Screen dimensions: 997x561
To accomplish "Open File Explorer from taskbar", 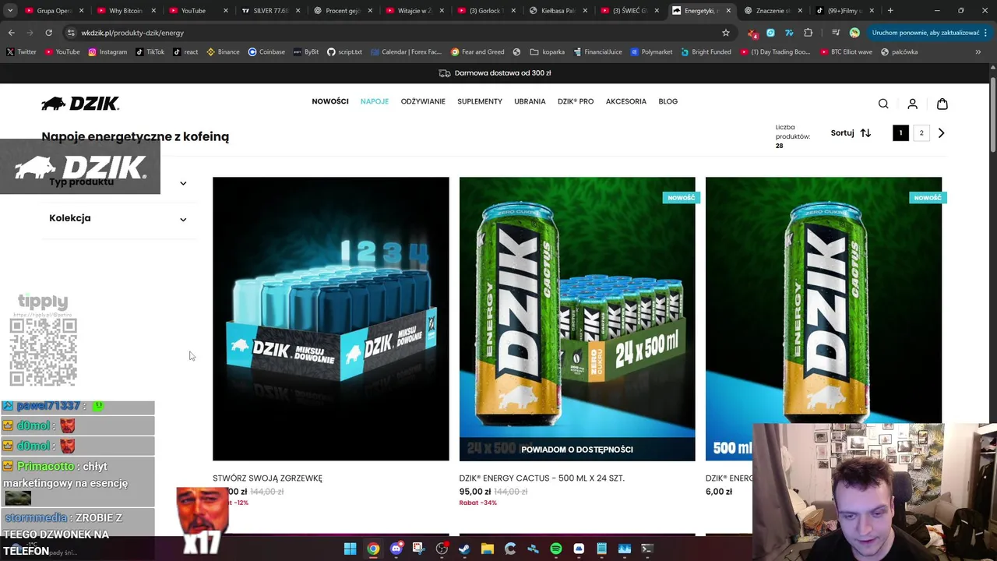I will click(x=487, y=549).
